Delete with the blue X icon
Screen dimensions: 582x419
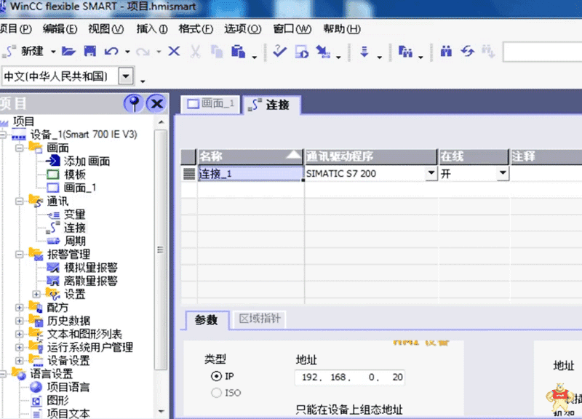tap(174, 51)
